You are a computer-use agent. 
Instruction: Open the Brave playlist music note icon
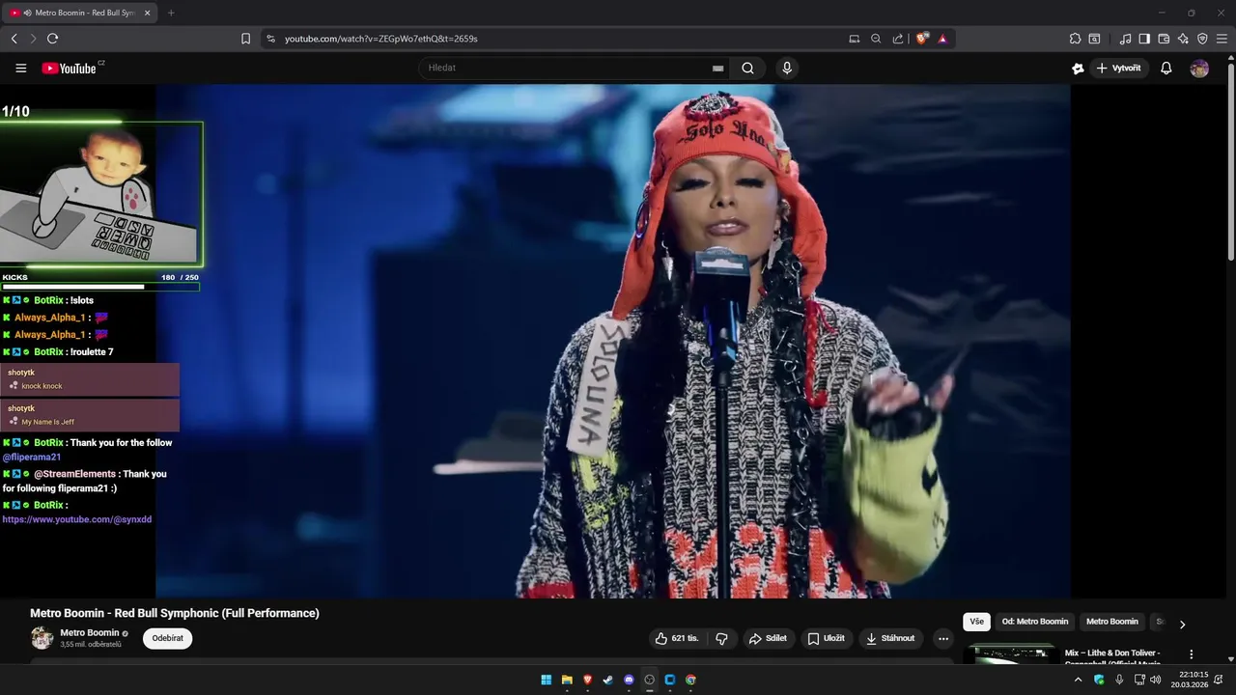click(x=1125, y=39)
